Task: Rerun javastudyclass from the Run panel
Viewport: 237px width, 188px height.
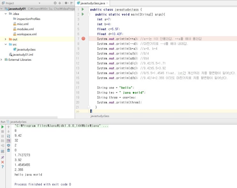Action: pyautogui.click(x=3, y=127)
